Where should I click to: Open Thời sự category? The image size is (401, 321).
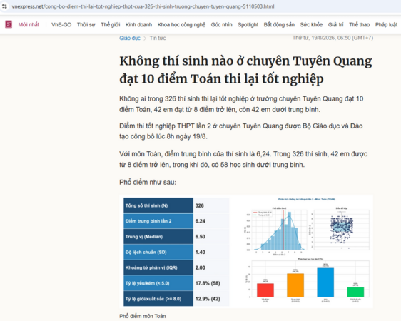coord(86,24)
